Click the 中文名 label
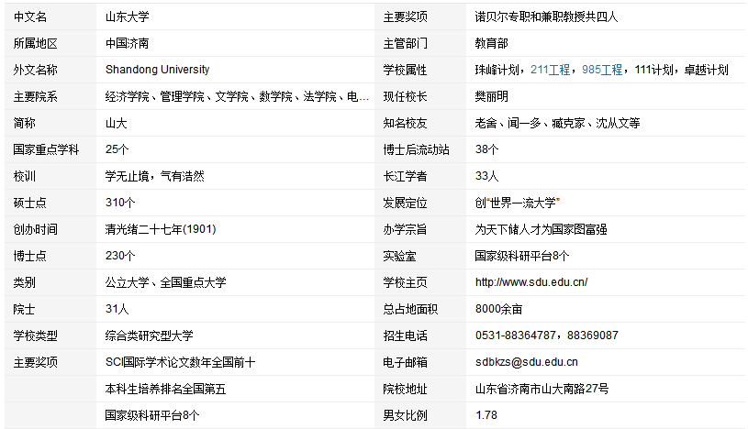 pyautogui.click(x=30, y=17)
